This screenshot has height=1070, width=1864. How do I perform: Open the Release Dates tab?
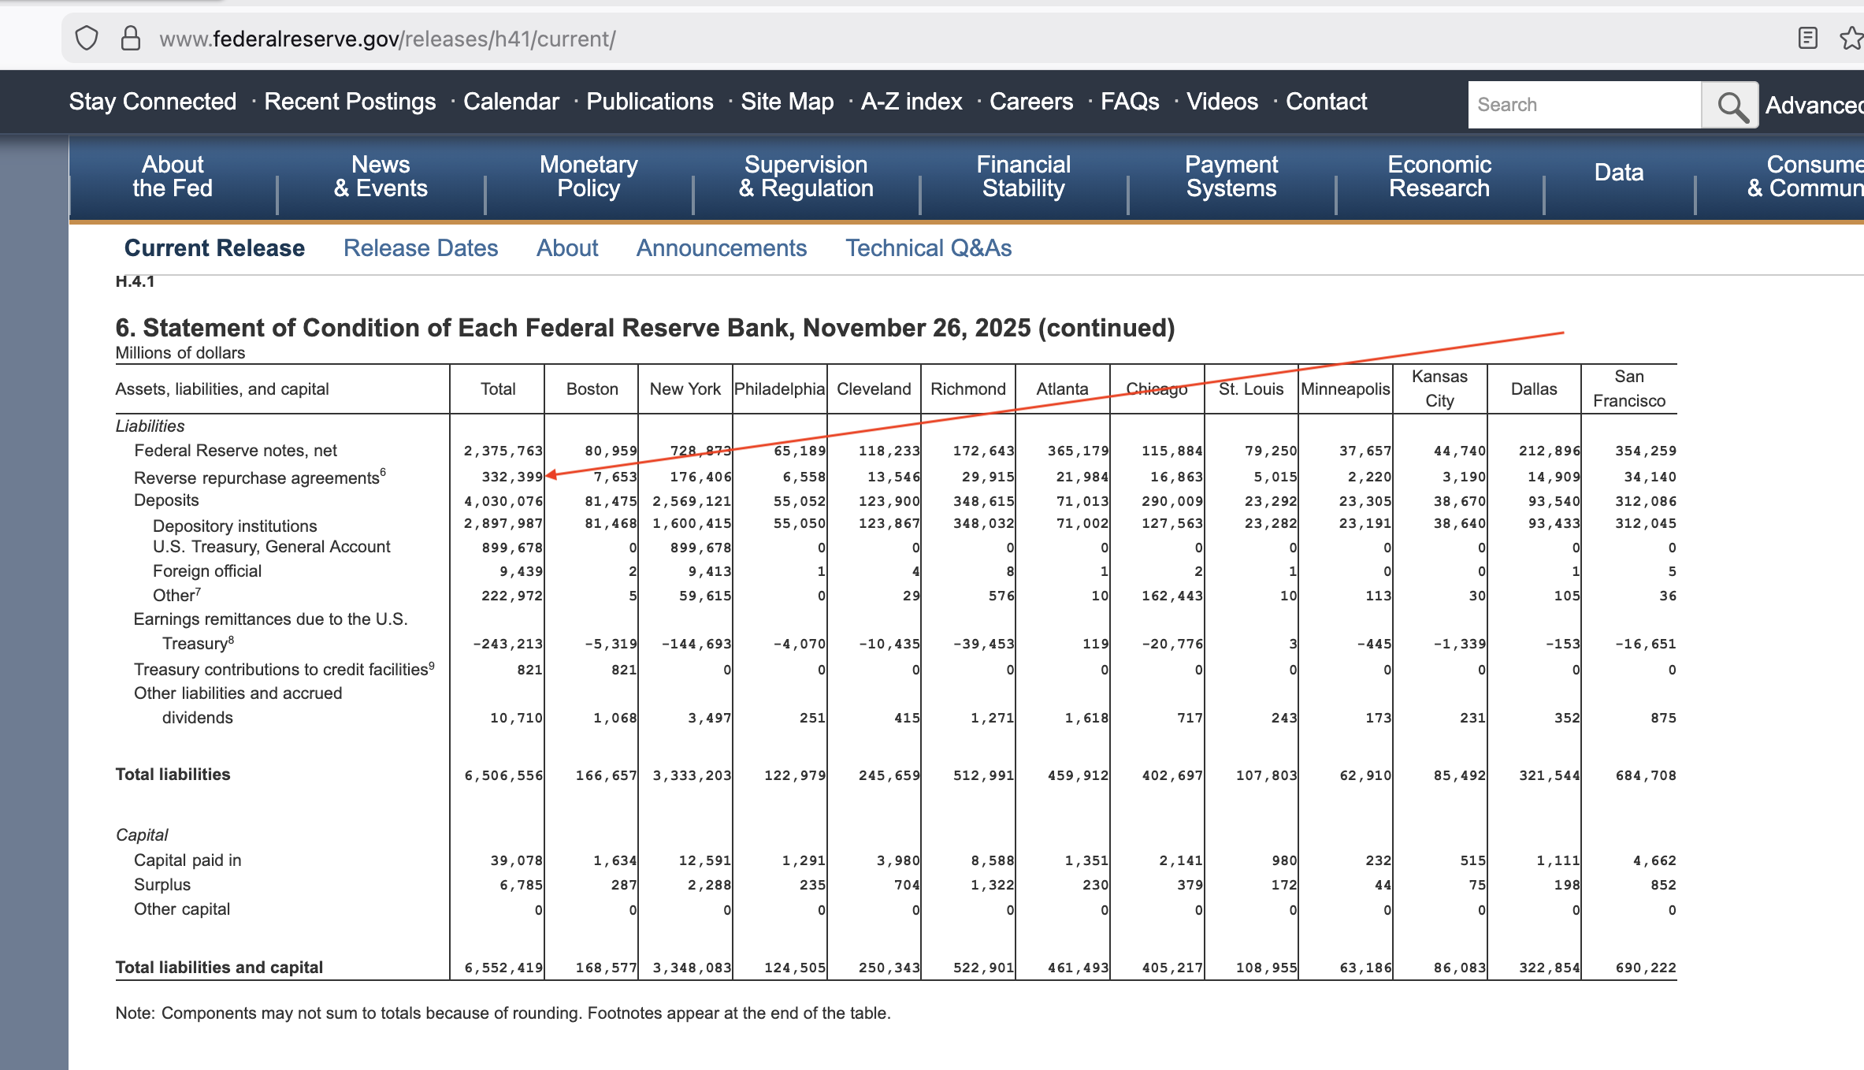pyautogui.click(x=421, y=248)
